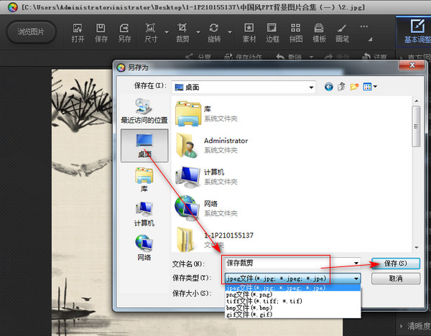The image size is (431, 336).
Task: Click 保存动作 in the main window
Action: pyautogui.click(x=244, y=57)
